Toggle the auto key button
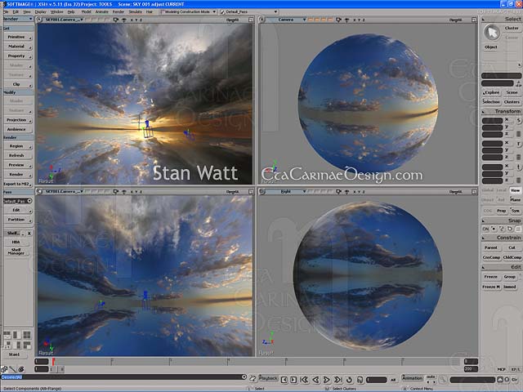This screenshot has height=392, width=523. point(431,378)
